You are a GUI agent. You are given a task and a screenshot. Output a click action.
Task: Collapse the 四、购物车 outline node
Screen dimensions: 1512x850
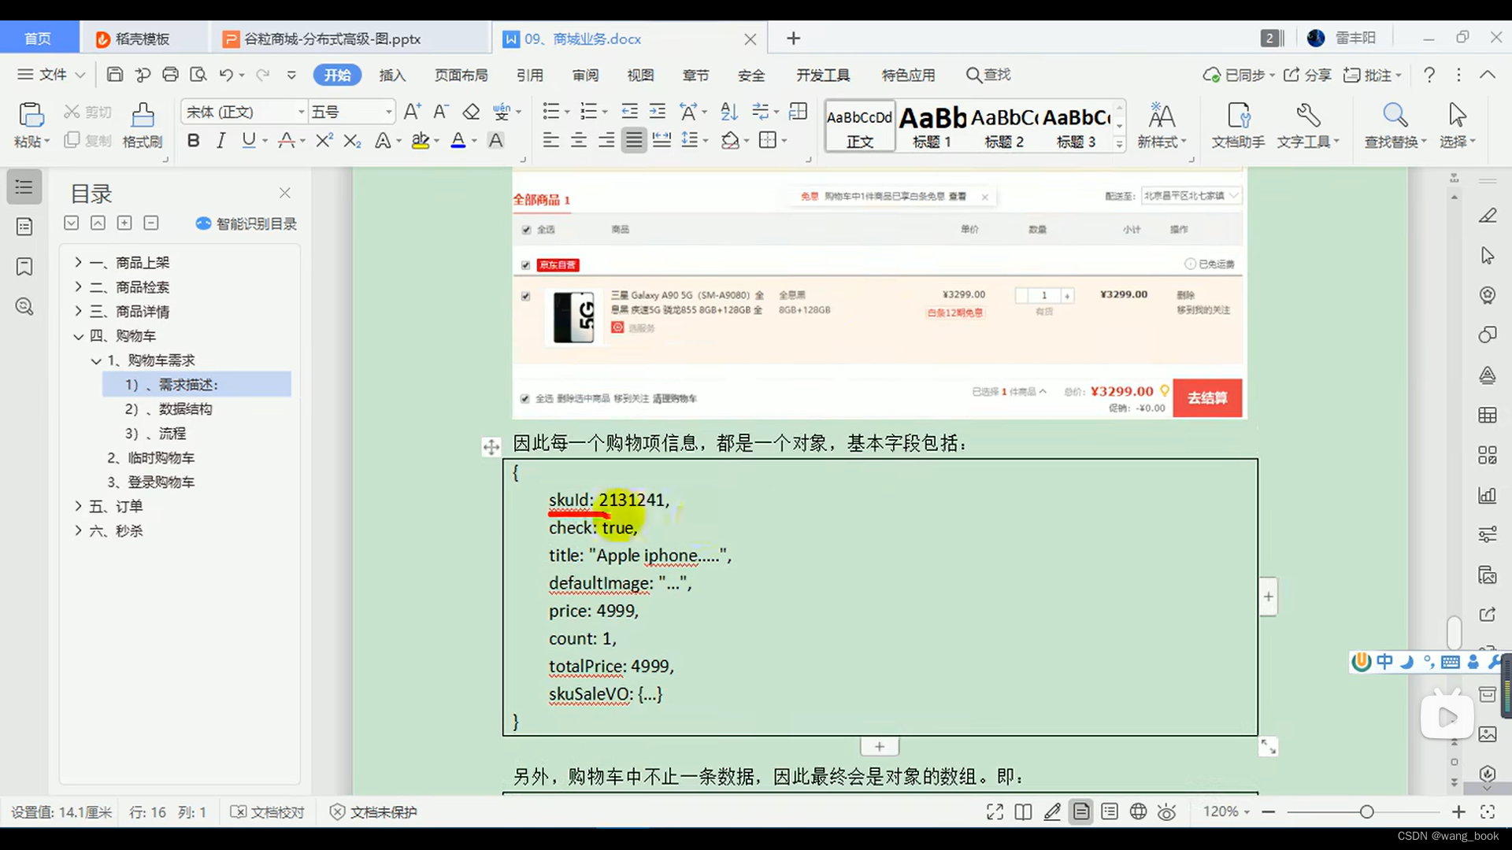(78, 336)
